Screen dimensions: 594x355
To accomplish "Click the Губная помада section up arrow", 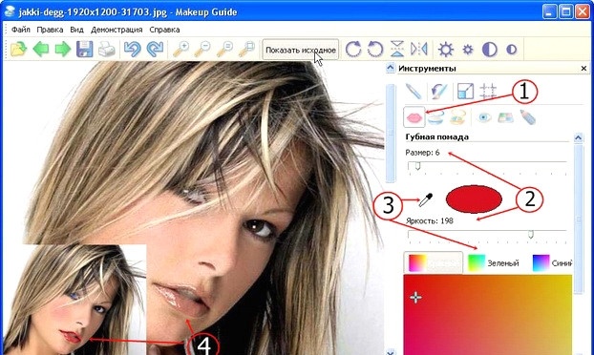I will click(578, 137).
